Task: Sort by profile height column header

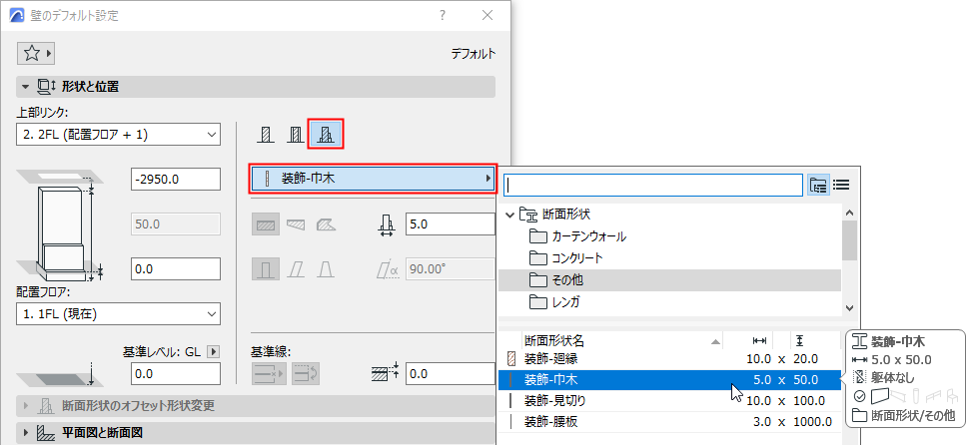Action: click(x=799, y=340)
